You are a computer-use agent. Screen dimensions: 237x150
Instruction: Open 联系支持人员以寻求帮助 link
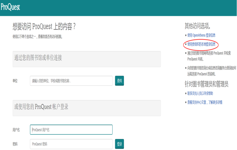coord(200,93)
